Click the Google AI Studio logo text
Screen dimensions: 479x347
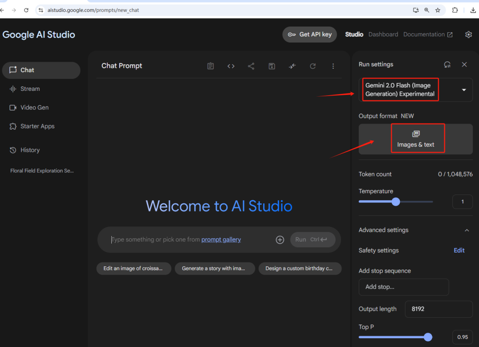39,35
